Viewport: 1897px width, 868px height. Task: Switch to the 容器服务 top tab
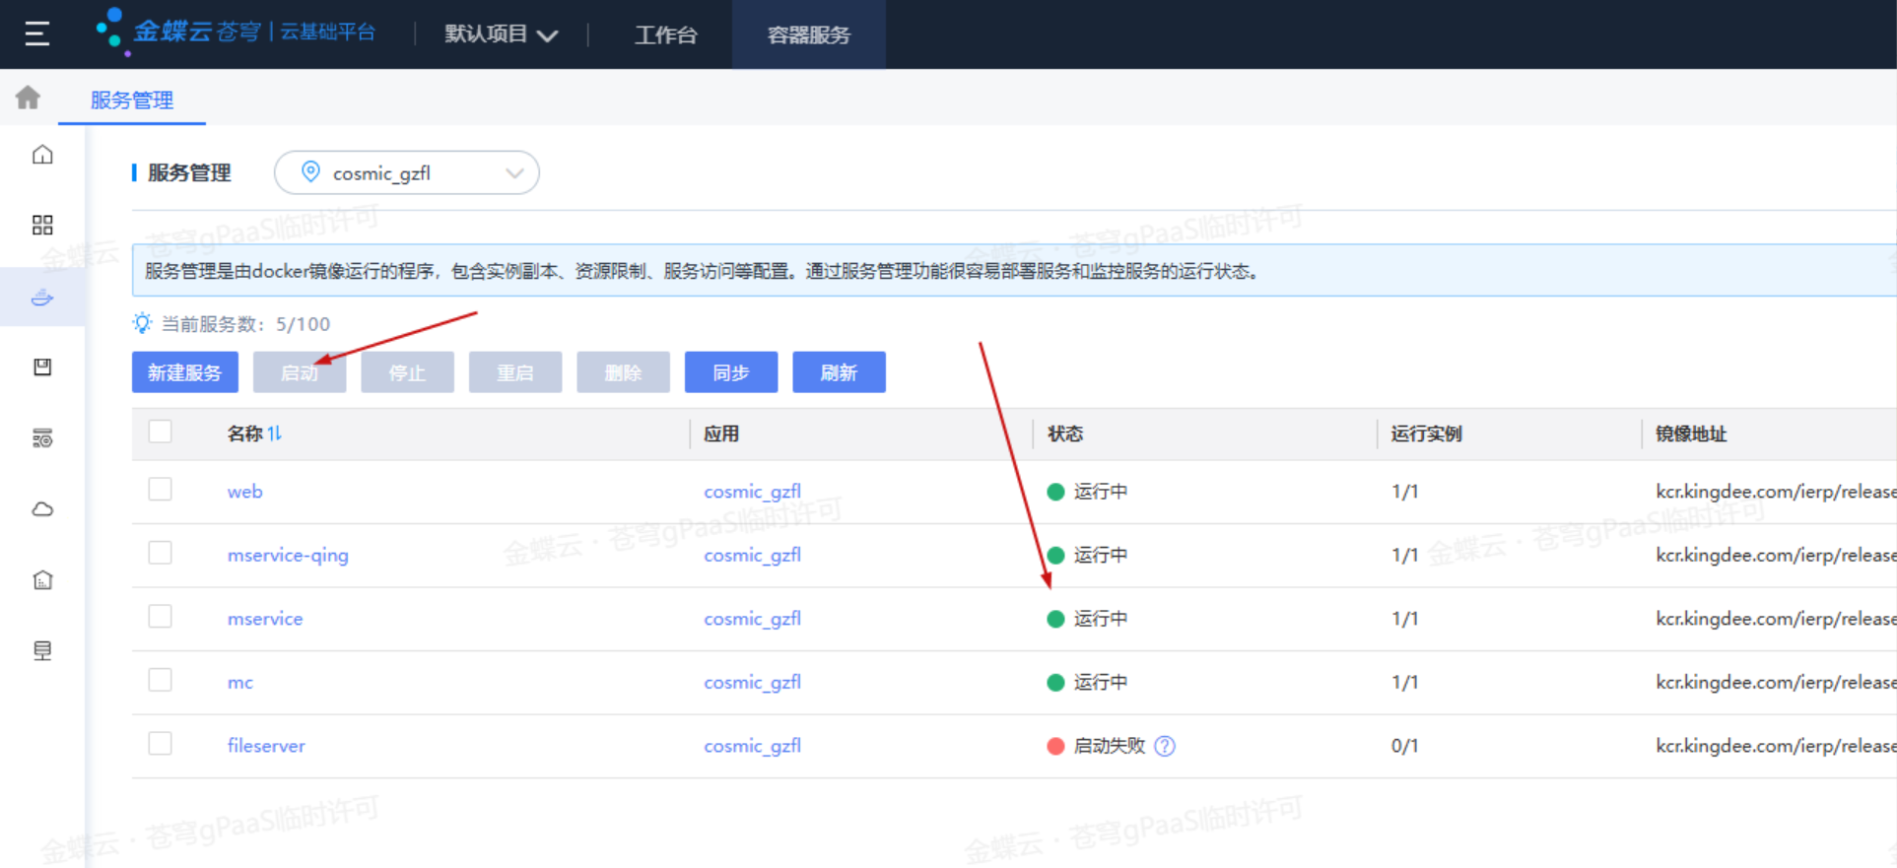point(808,35)
